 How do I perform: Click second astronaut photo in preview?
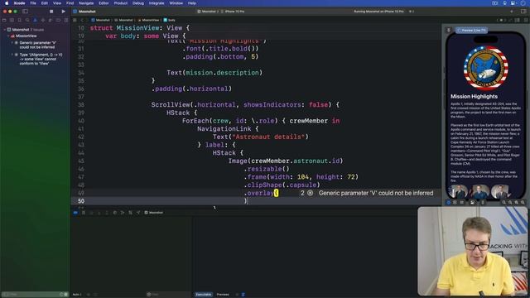click(479, 191)
